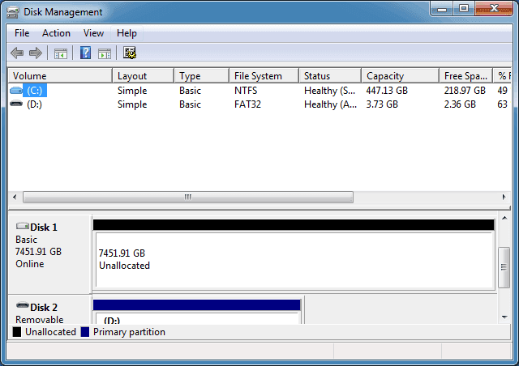Image resolution: width=519 pixels, height=366 pixels.
Task: Click the volume list horizontal scrollbar thumb
Action: 188,197
